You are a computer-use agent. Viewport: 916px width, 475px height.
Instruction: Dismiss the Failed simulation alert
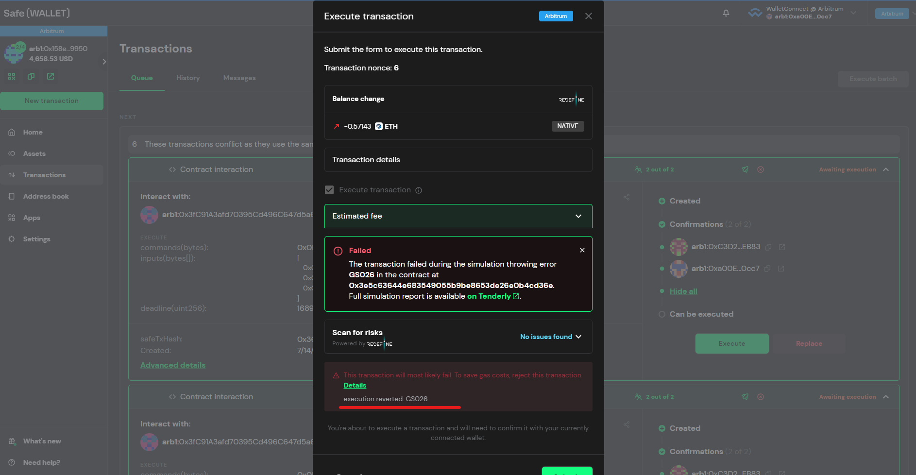pyautogui.click(x=582, y=250)
